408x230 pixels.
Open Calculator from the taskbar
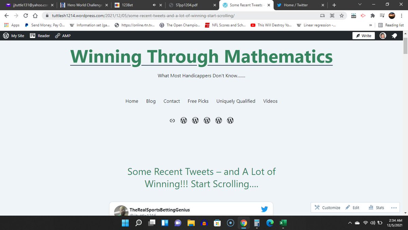pos(256,223)
